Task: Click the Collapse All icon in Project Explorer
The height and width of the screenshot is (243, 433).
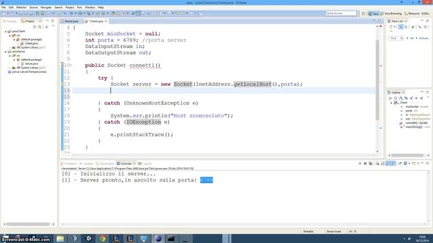Action: pyautogui.click(x=35, y=27)
